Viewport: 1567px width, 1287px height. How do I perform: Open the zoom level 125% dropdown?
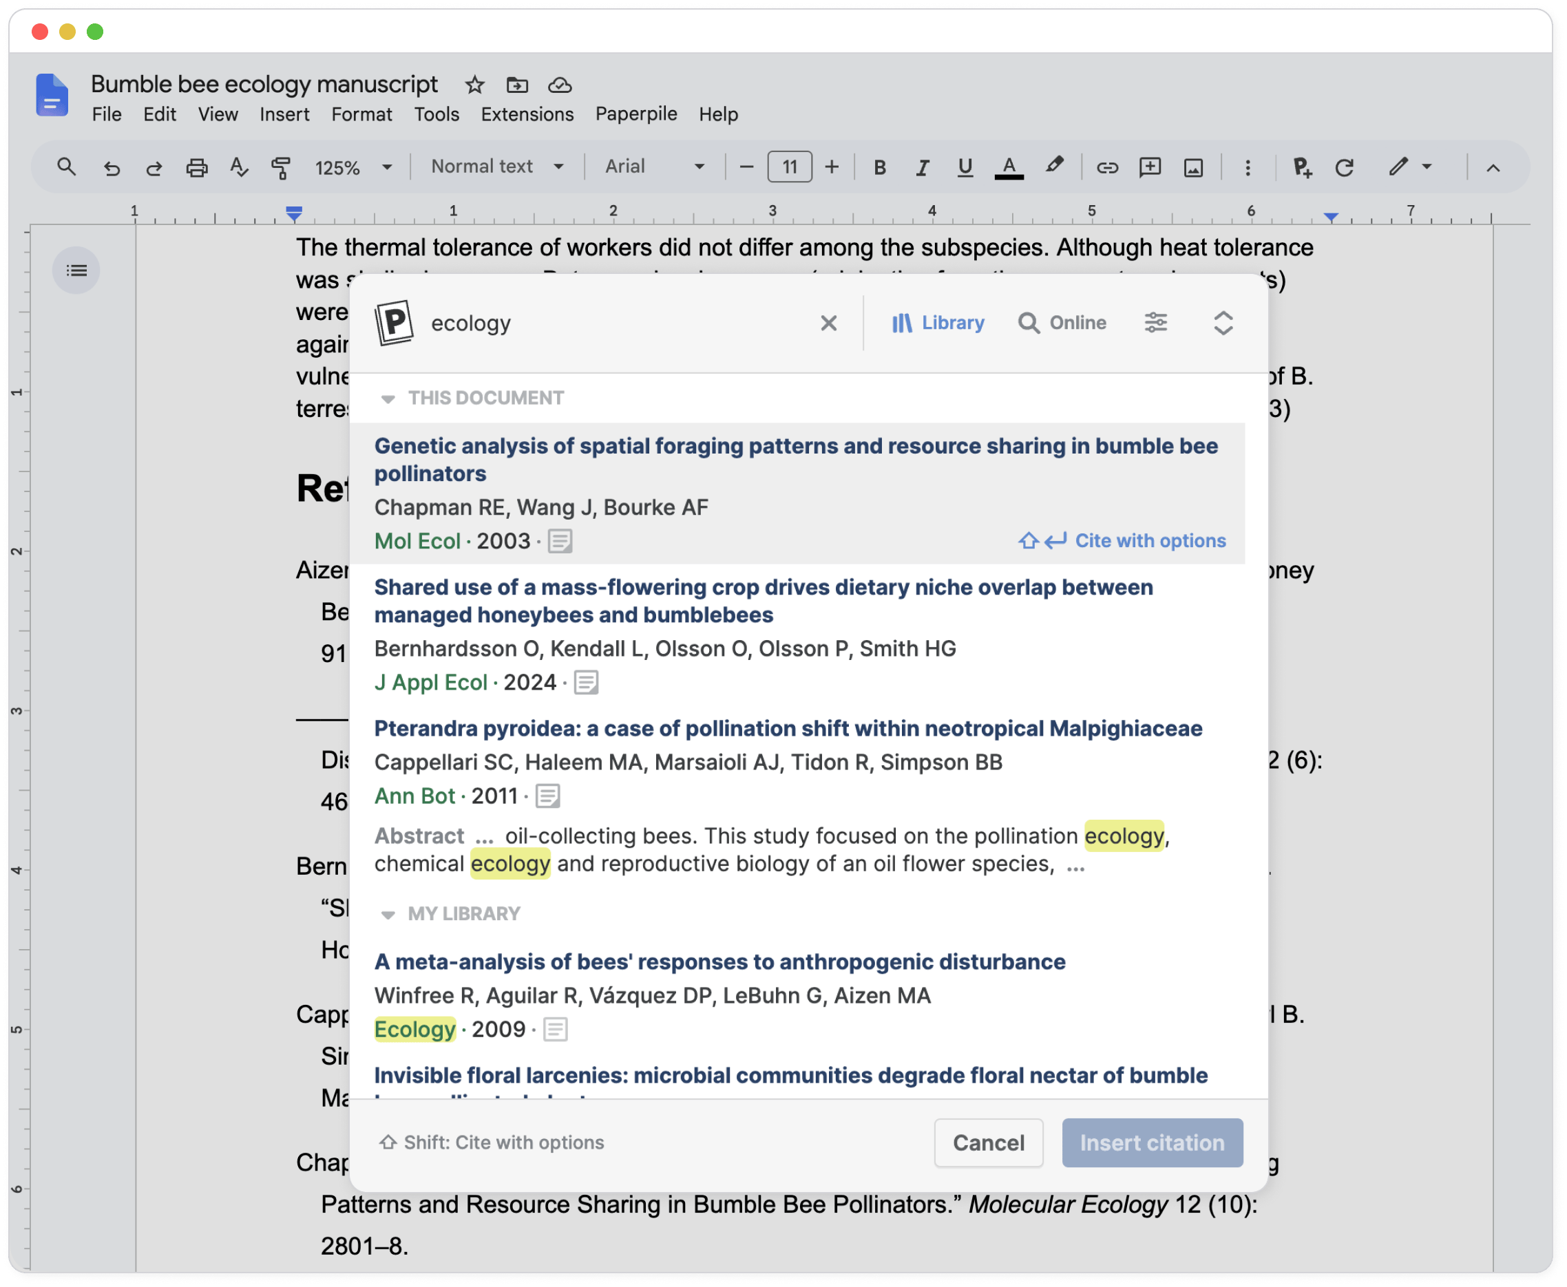[x=354, y=167]
